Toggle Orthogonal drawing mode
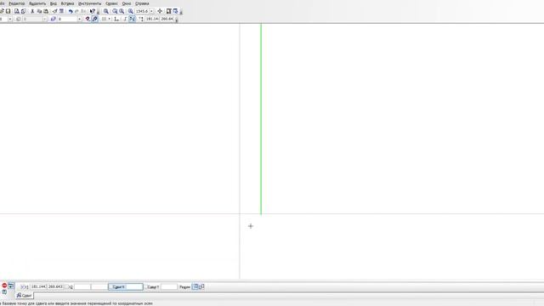This screenshot has height=306, width=544. pos(125,19)
